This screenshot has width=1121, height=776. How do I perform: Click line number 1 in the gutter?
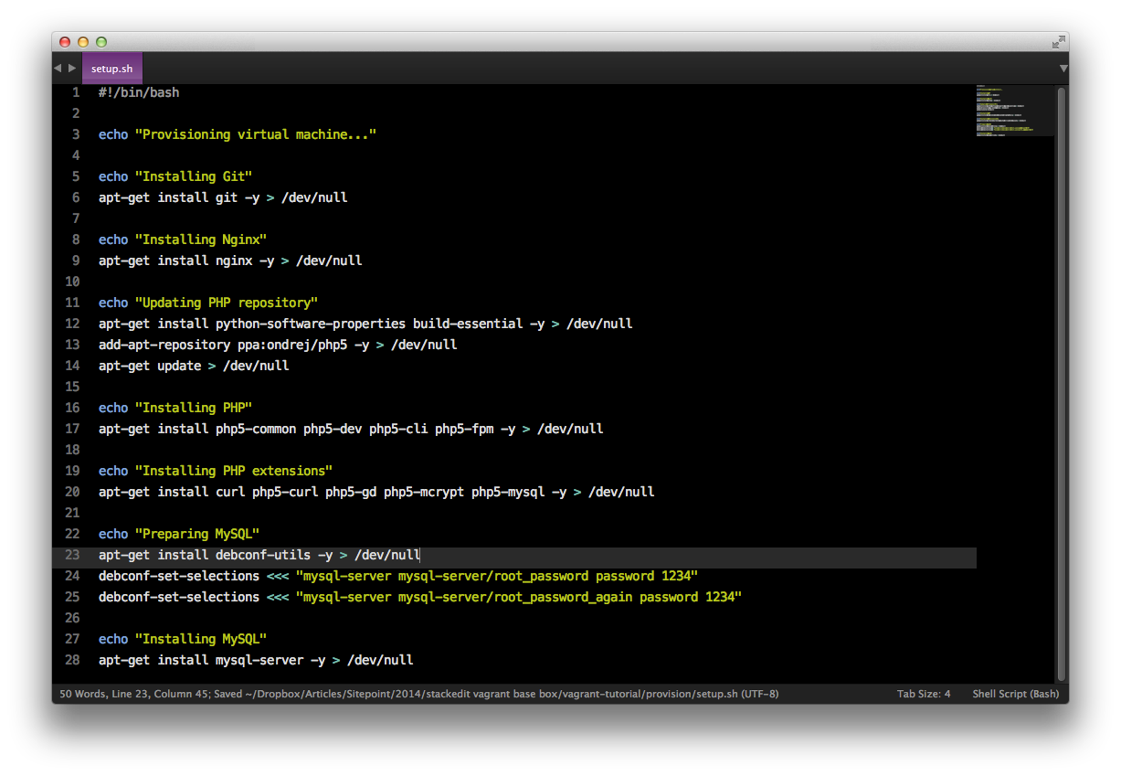[x=76, y=92]
